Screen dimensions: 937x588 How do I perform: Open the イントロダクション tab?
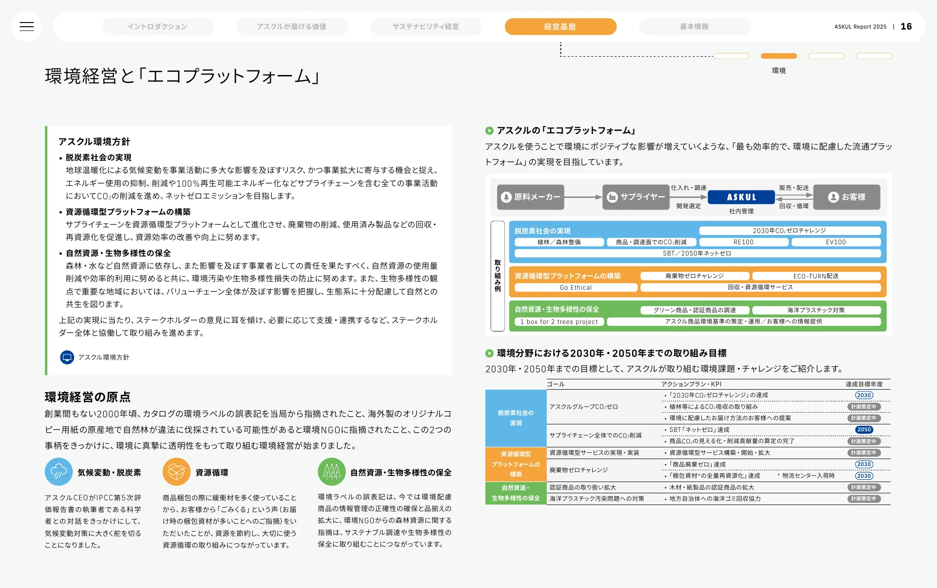click(158, 27)
